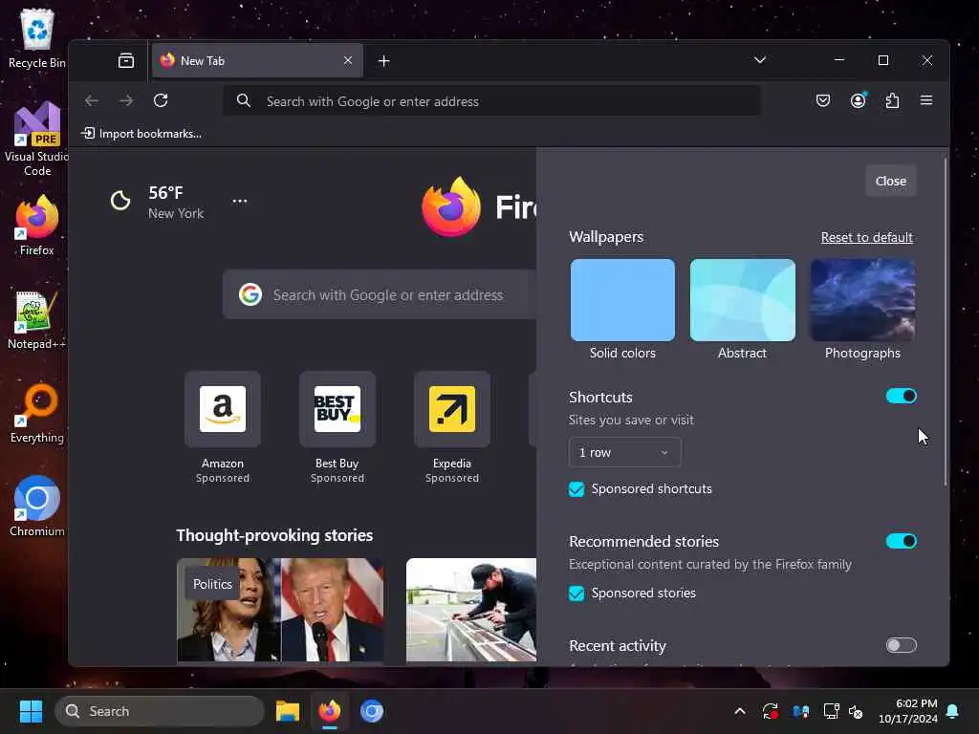Viewport: 979px width, 734px height.
Task: Open Firefox View tab list icon
Action: (x=126, y=60)
